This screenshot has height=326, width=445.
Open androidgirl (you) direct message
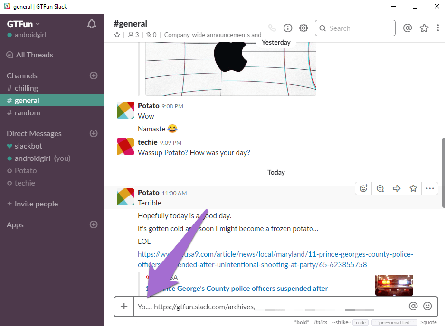point(52,158)
